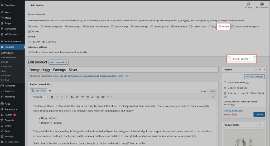
Task: Click the editor help question-mark icon
Action: pyautogui.click(x=50, y=91)
